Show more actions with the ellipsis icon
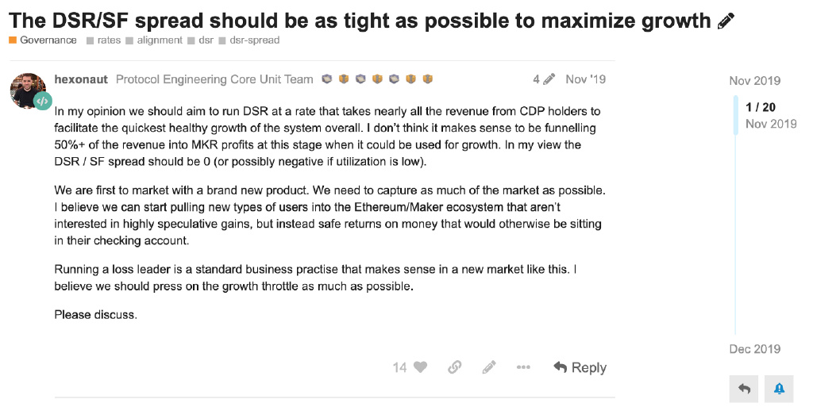This screenshot has height=407, width=813. coord(523,367)
